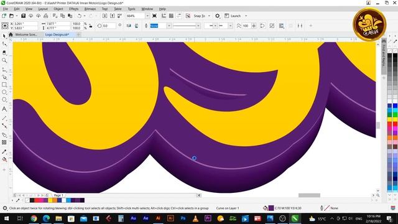Image resolution: width=398 pixels, height=224 pixels.
Task: Open the zoom level dropdown
Action: click(x=147, y=16)
